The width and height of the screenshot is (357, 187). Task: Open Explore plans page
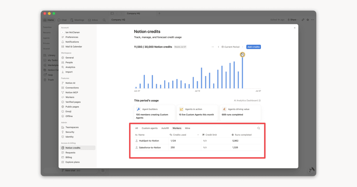click(78, 162)
